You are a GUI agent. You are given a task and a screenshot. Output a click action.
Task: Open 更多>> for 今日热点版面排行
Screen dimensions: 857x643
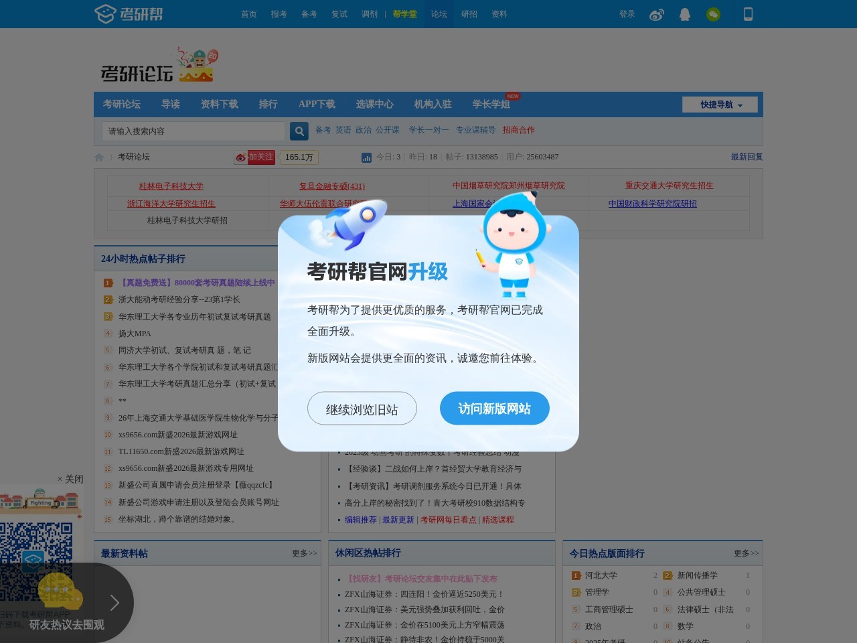(x=745, y=553)
